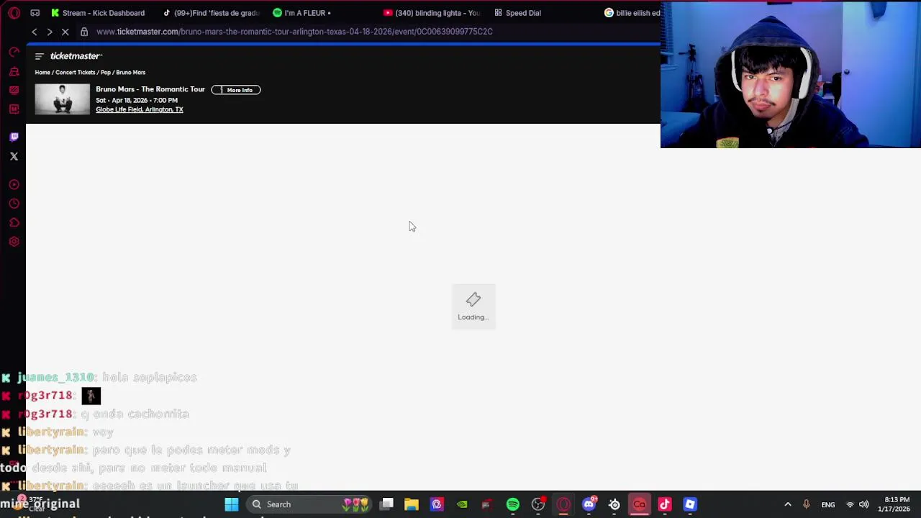Open the GX Mods striped sidebar icon
921x518 pixels.
(x=14, y=90)
